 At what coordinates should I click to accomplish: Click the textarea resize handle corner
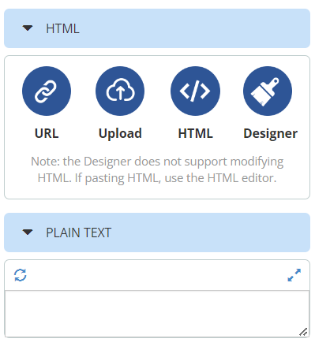click(303, 332)
